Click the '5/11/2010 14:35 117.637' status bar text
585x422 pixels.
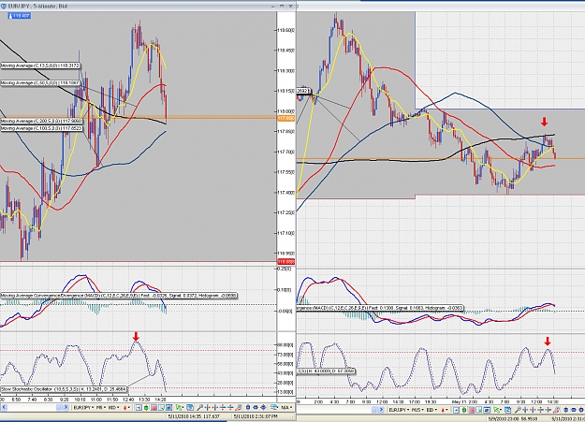coord(194,416)
